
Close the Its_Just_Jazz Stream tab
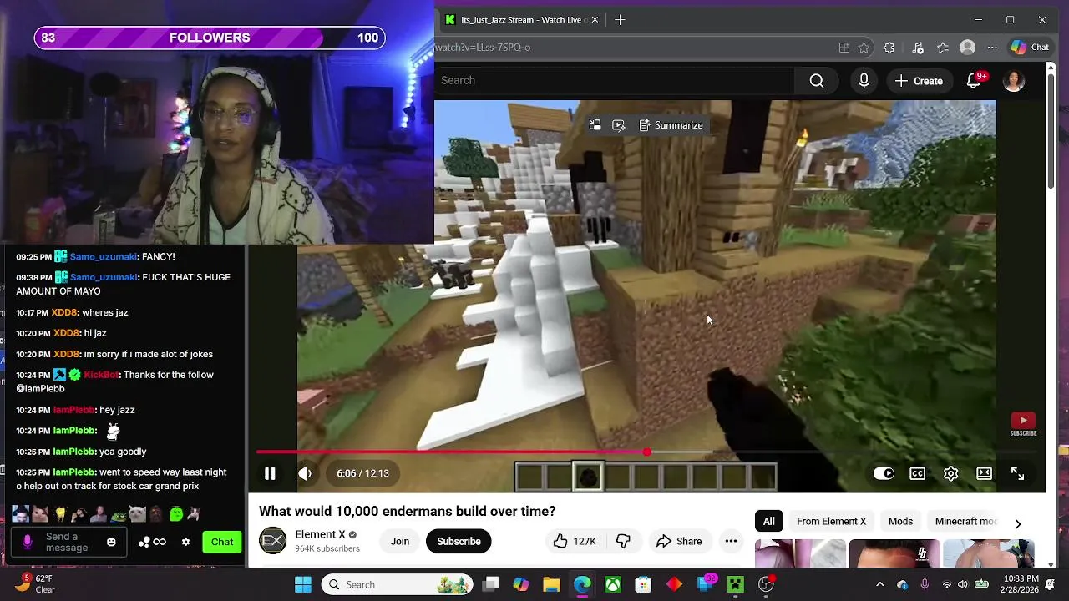tap(595, 20)
